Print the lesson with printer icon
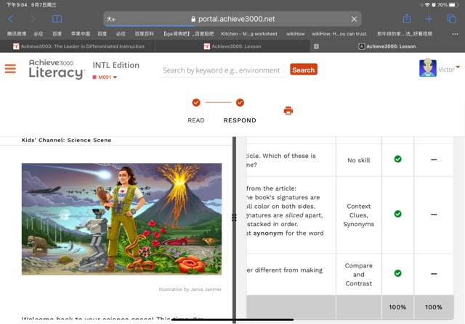 [288, 111]
